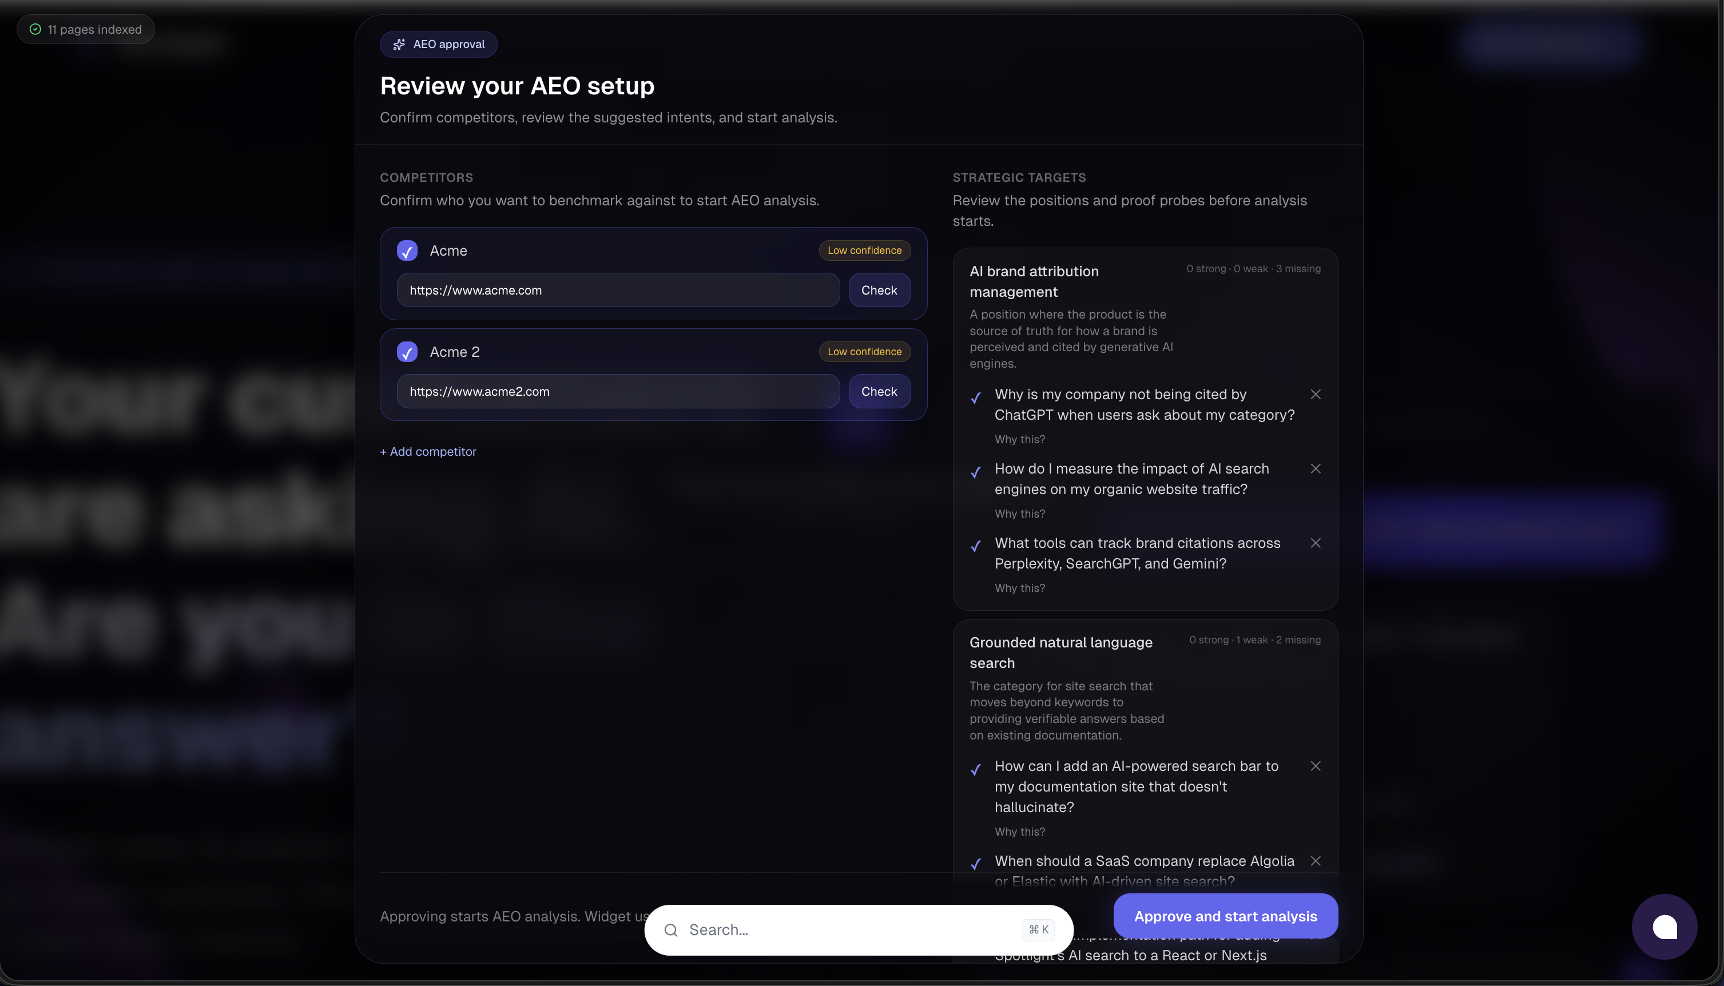The image size is (1724, 986).
Task: Click the '+ Add competitor' link
Action: coord(428,452)
